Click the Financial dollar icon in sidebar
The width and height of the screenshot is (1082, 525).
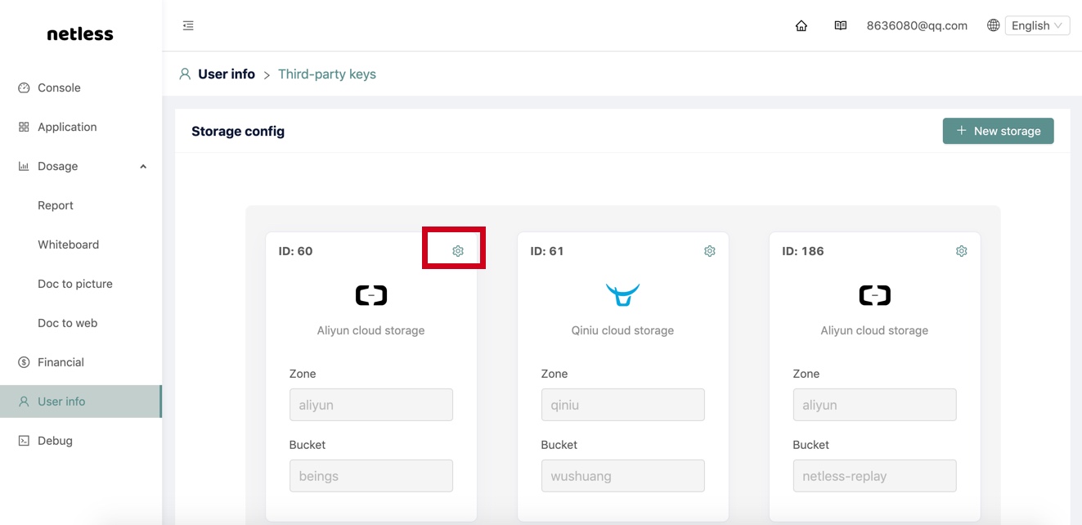(x=24, y=362)
